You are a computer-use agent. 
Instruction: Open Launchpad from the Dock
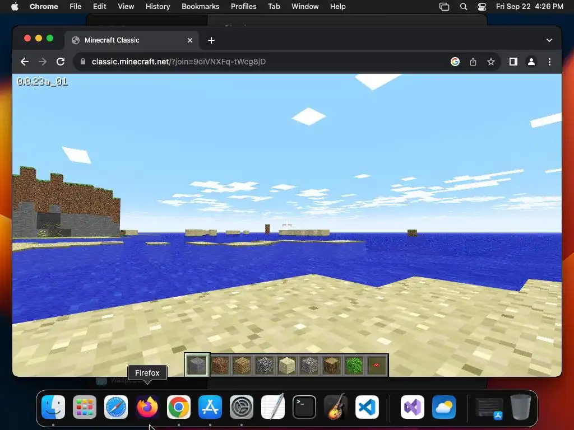[85, 407]
